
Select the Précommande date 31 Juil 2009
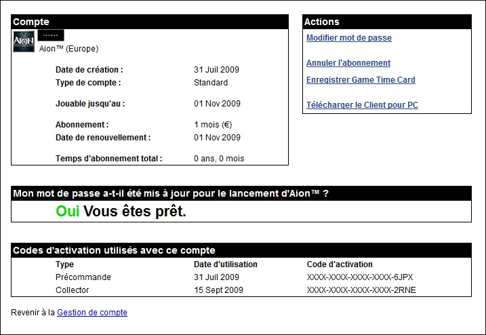click(x=217, y=277)
